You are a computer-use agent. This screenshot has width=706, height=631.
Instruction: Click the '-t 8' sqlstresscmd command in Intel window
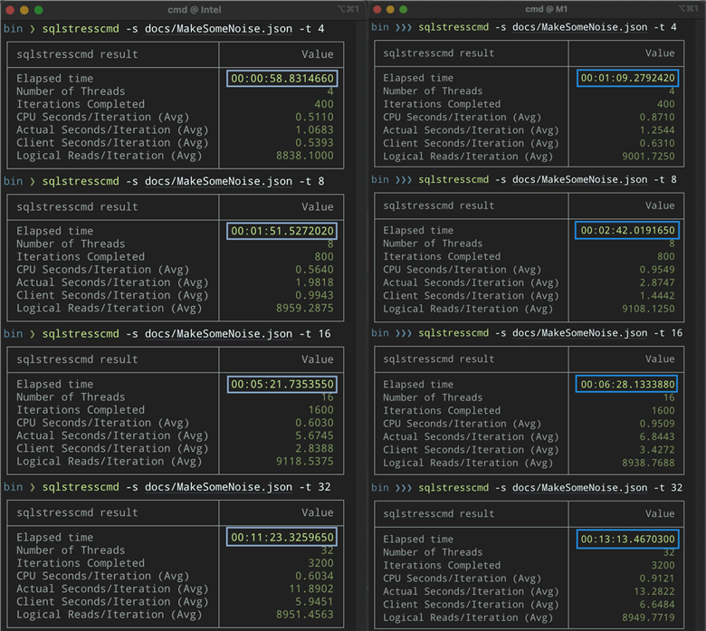pos(183,181)
